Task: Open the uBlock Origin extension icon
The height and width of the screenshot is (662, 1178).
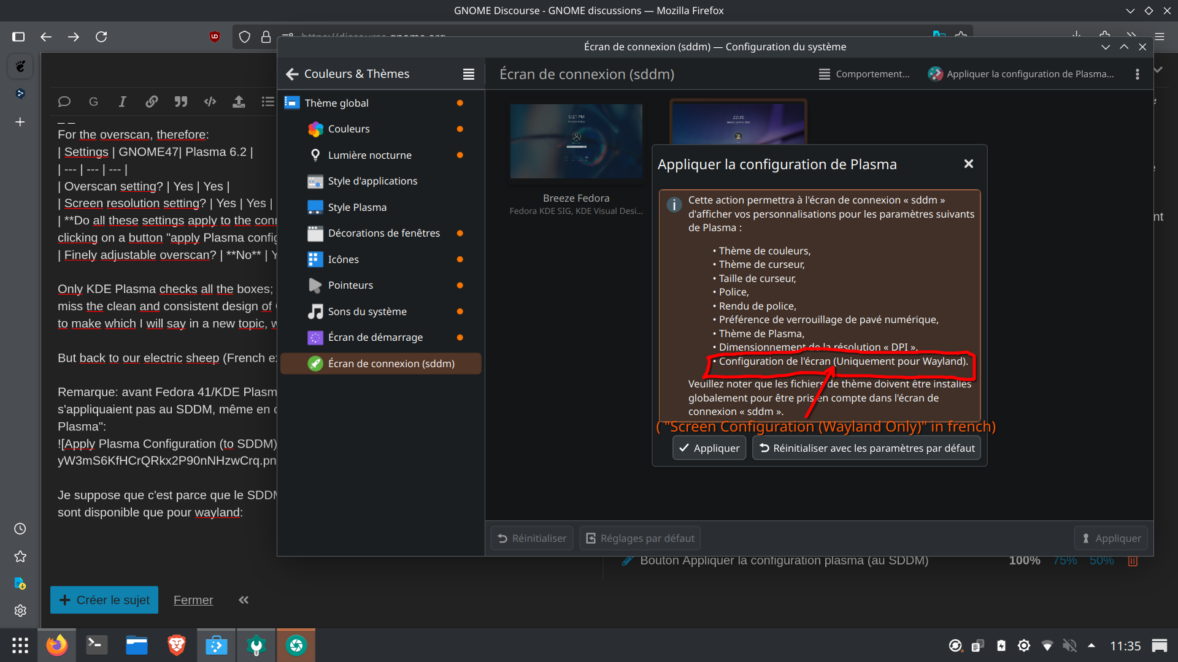Action: click(215, 37)
